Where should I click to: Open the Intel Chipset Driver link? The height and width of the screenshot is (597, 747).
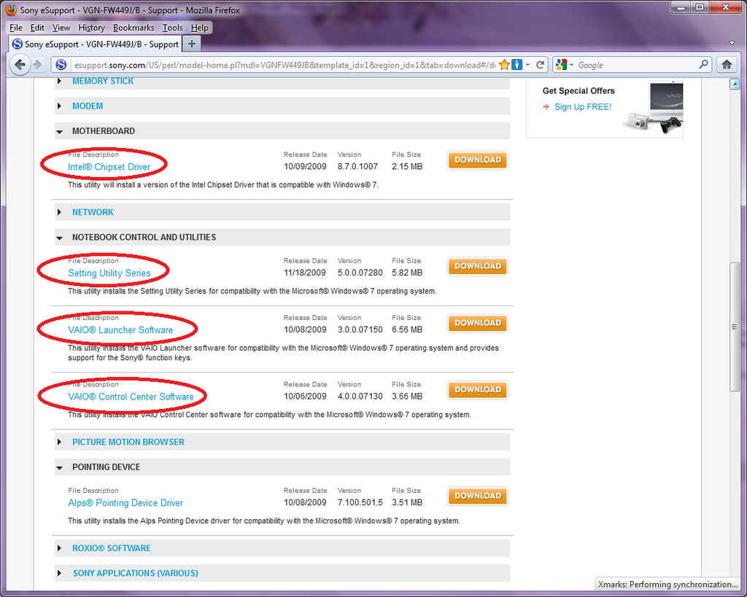click(x=109, y=167)
